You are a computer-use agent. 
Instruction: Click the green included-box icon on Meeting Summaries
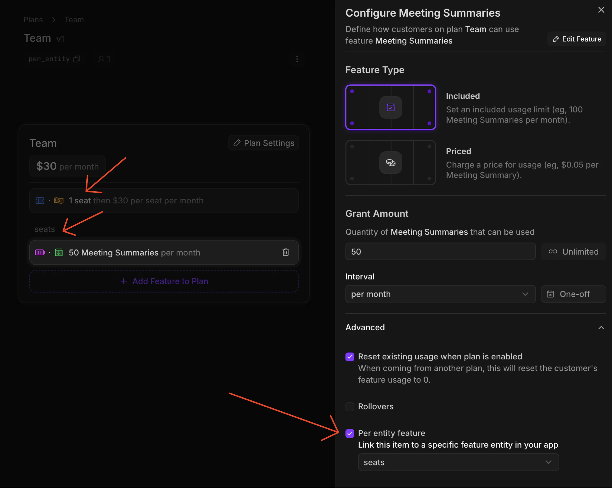point(59,252)
